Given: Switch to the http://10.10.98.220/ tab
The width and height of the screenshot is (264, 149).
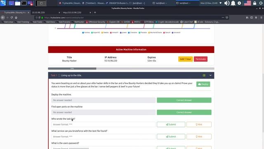Looking at the screenshot, I should coord(76,12).
